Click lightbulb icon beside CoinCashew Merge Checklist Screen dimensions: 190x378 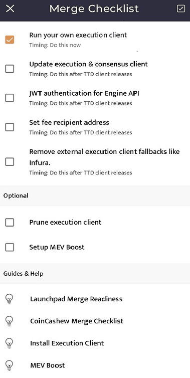coord(9,321)
